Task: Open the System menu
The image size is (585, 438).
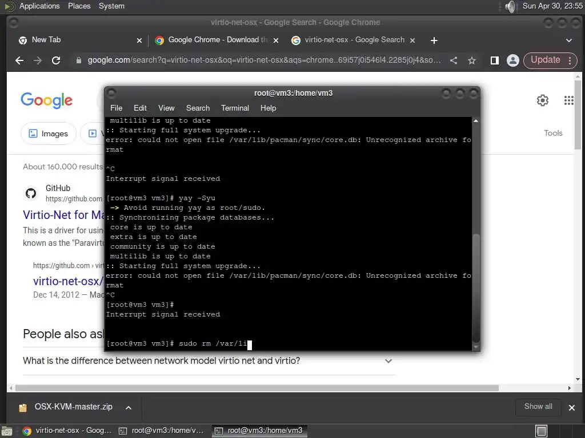Action: 111,6
